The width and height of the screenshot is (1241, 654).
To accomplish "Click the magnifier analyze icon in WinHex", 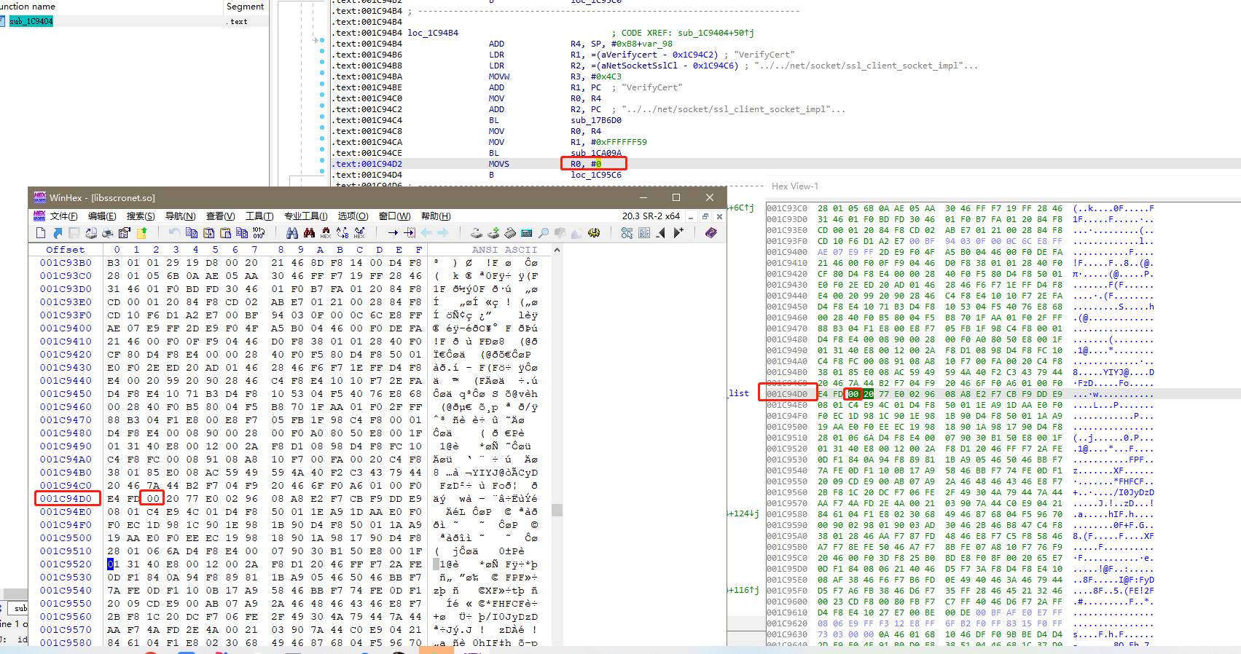I will [x=543, y=233].
